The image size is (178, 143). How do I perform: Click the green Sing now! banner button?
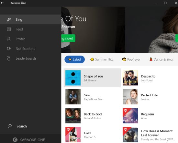coord(68,38)
